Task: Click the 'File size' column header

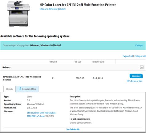Action: (x=78, y=62)
